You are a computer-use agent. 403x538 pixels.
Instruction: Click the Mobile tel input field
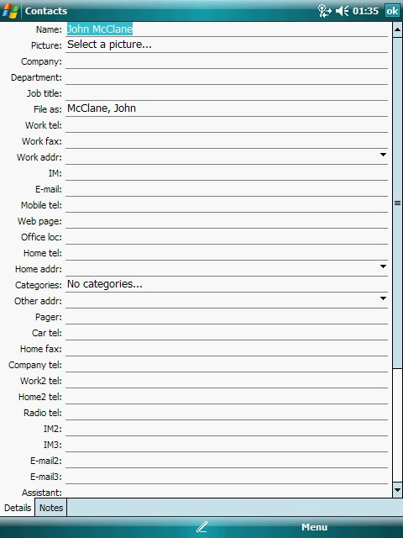pos(227,205)
